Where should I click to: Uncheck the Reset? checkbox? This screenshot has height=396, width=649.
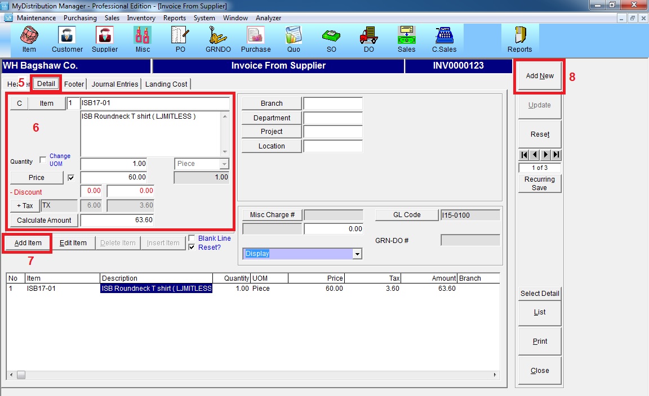[192, 247]
